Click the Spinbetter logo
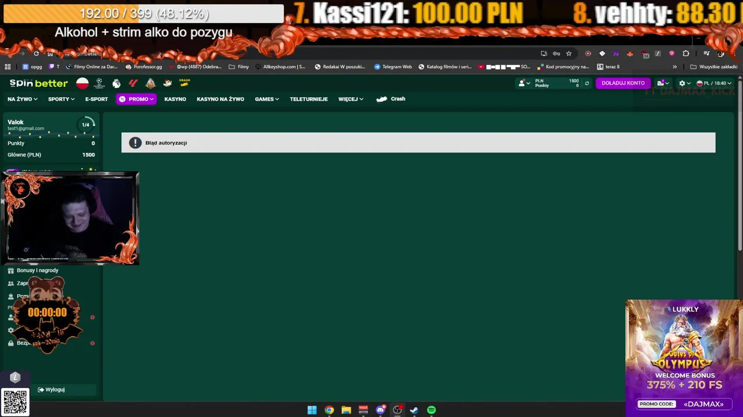The image size is (743, 417). 38,83
